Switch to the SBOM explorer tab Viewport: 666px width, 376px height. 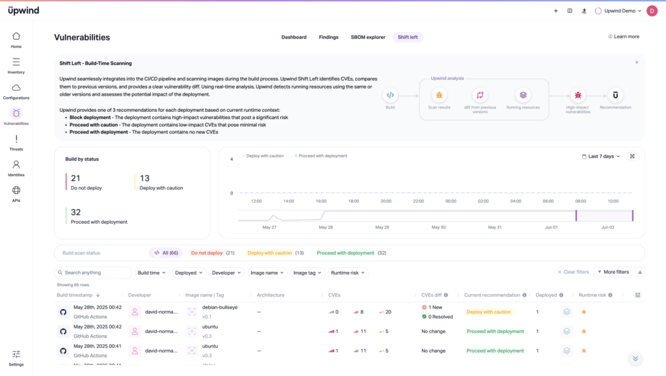368,37
